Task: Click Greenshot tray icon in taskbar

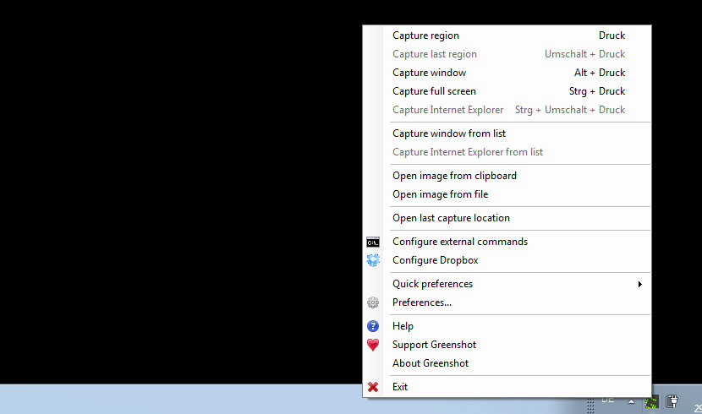Action: [652, 402]
